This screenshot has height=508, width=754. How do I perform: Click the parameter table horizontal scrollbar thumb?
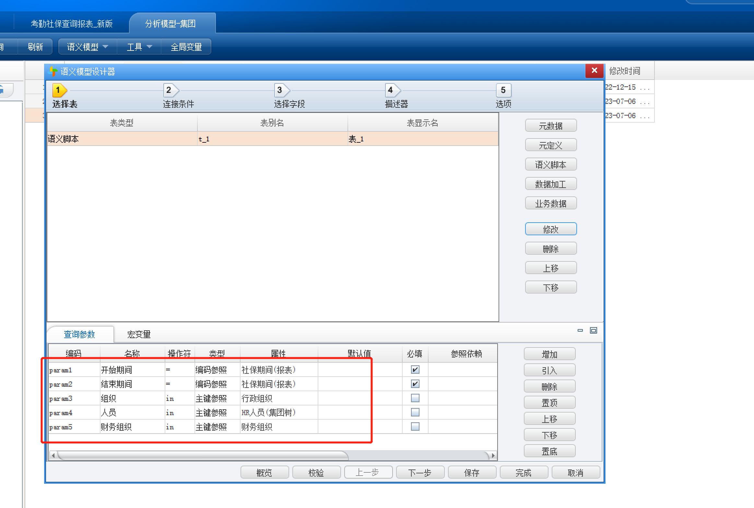(x=203, y=455)
